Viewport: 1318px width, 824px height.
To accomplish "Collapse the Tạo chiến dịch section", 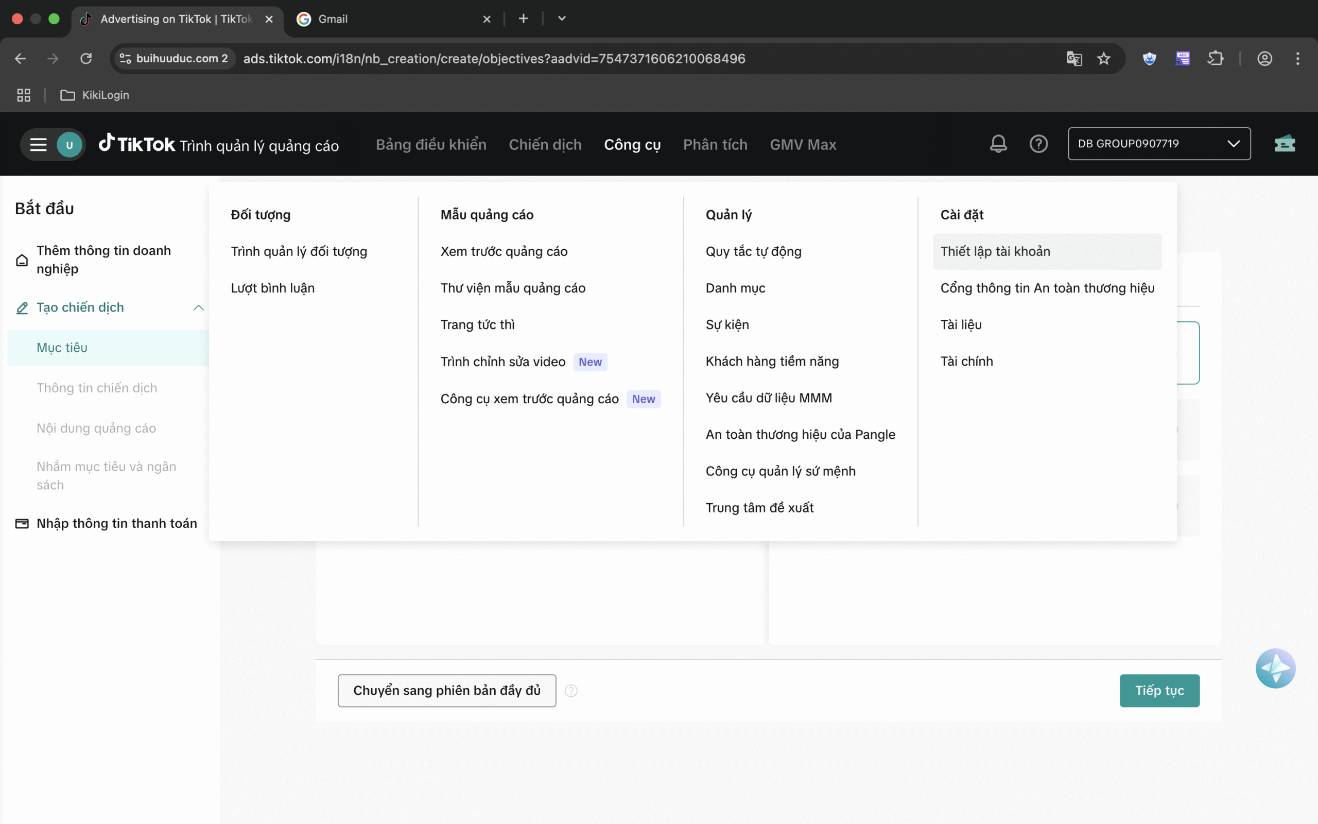I will tap(198, 307).
